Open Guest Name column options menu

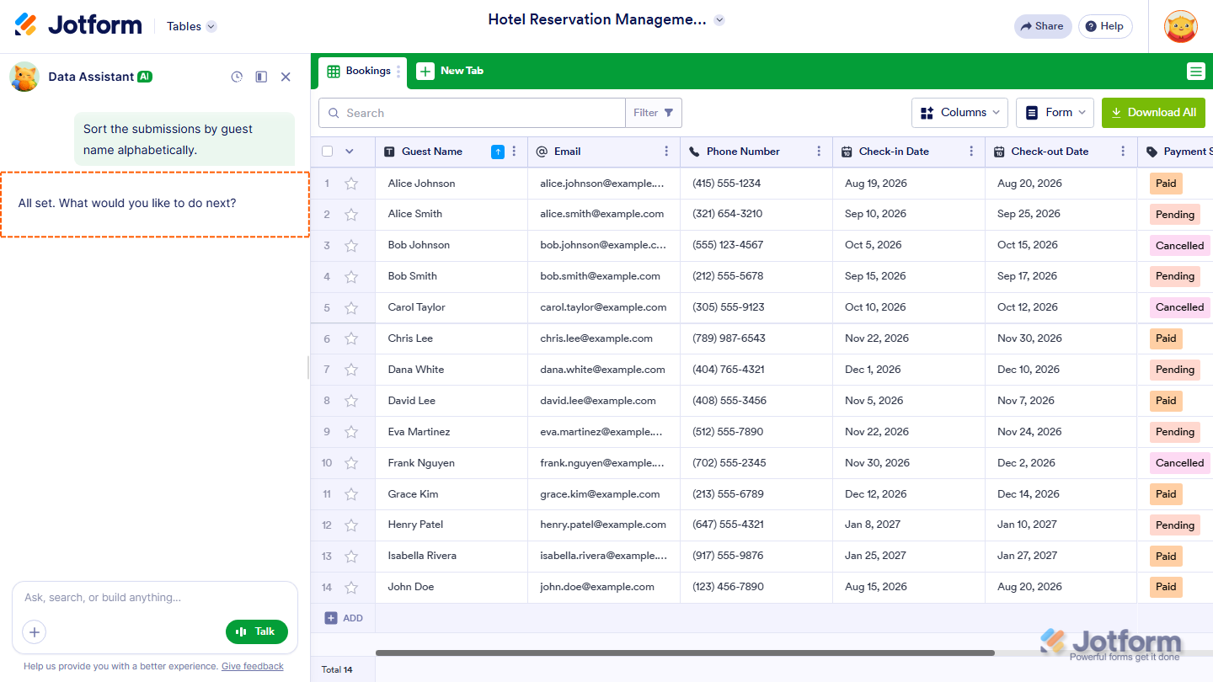[514, 152]
